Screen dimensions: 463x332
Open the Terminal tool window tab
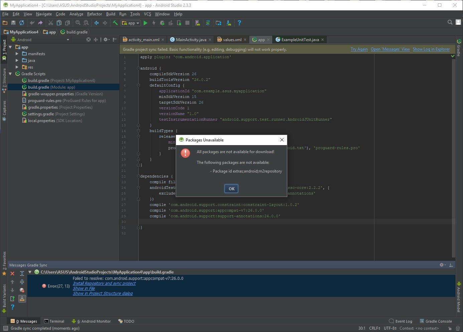[54, 321]
